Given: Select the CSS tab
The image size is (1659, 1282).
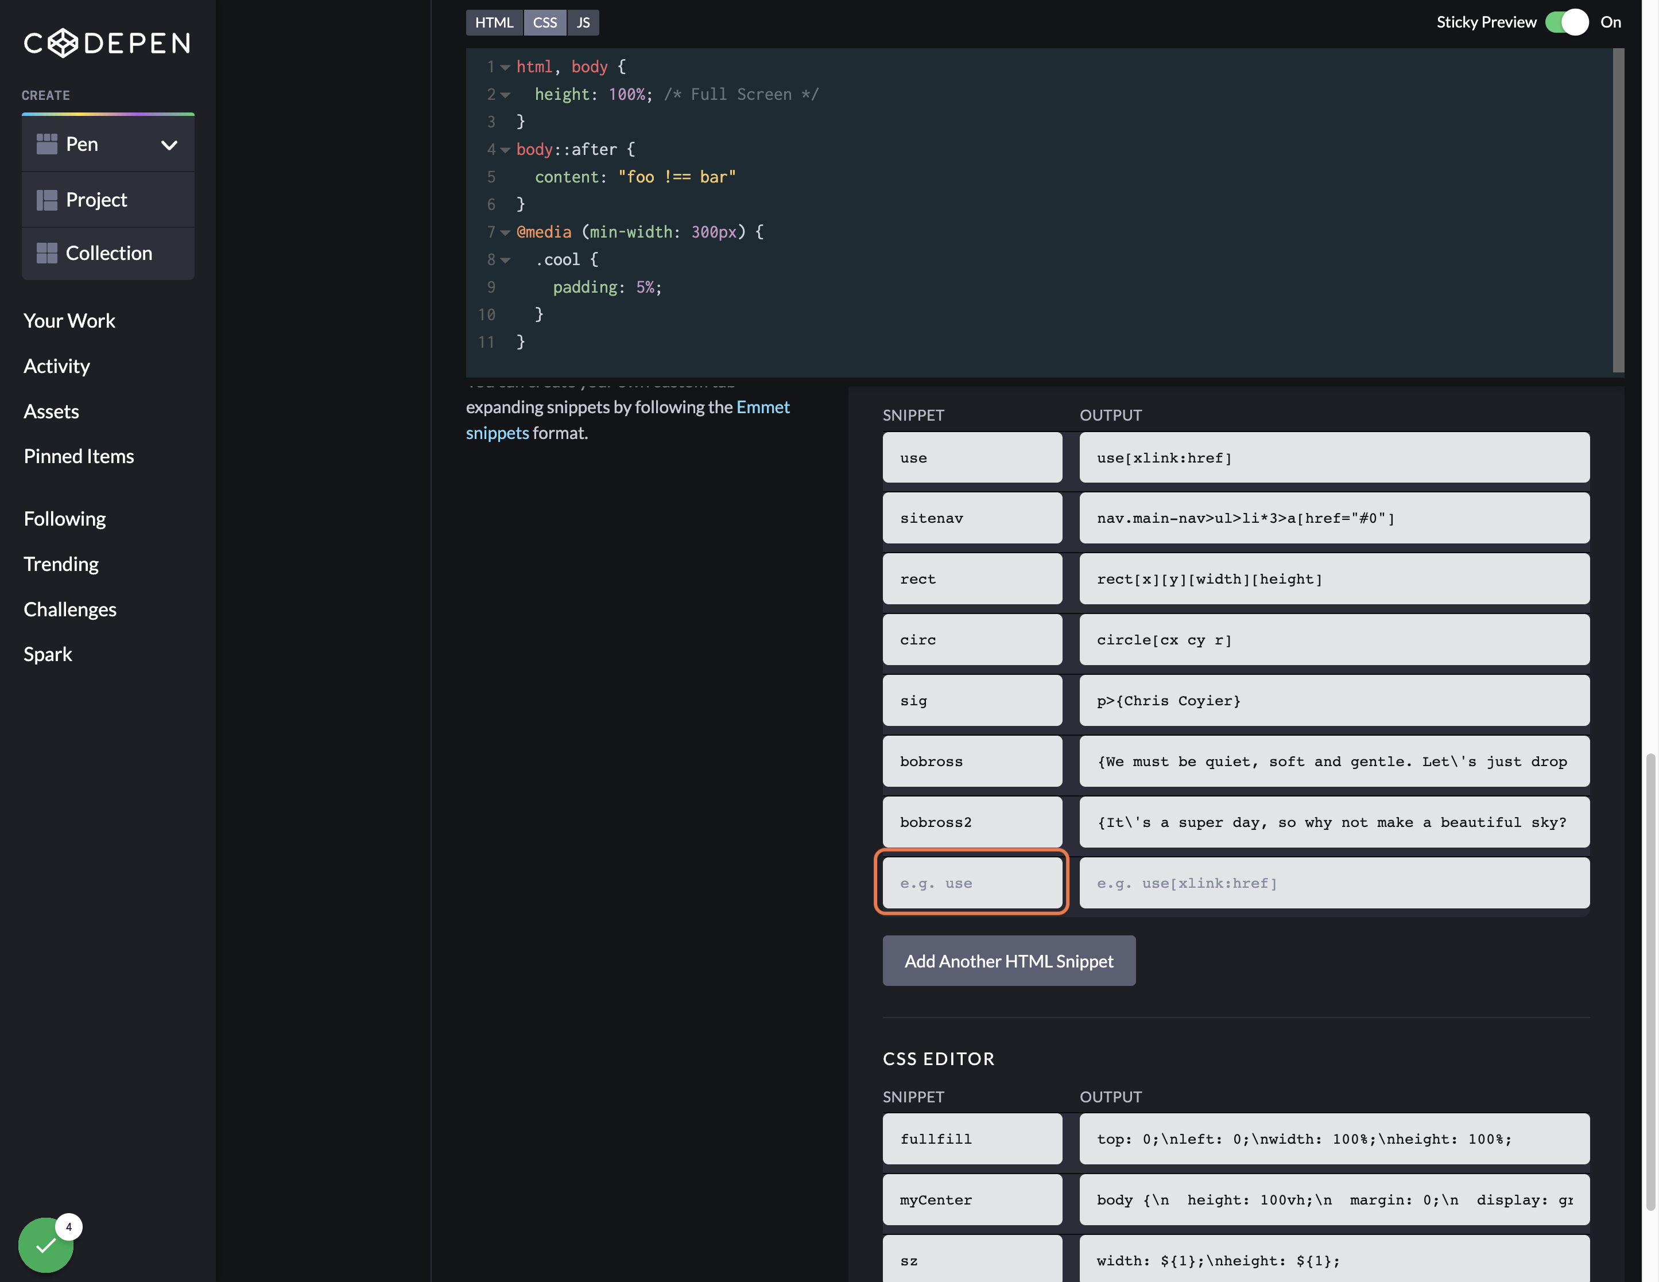Looking at the screenshot, I should point(545,22).
